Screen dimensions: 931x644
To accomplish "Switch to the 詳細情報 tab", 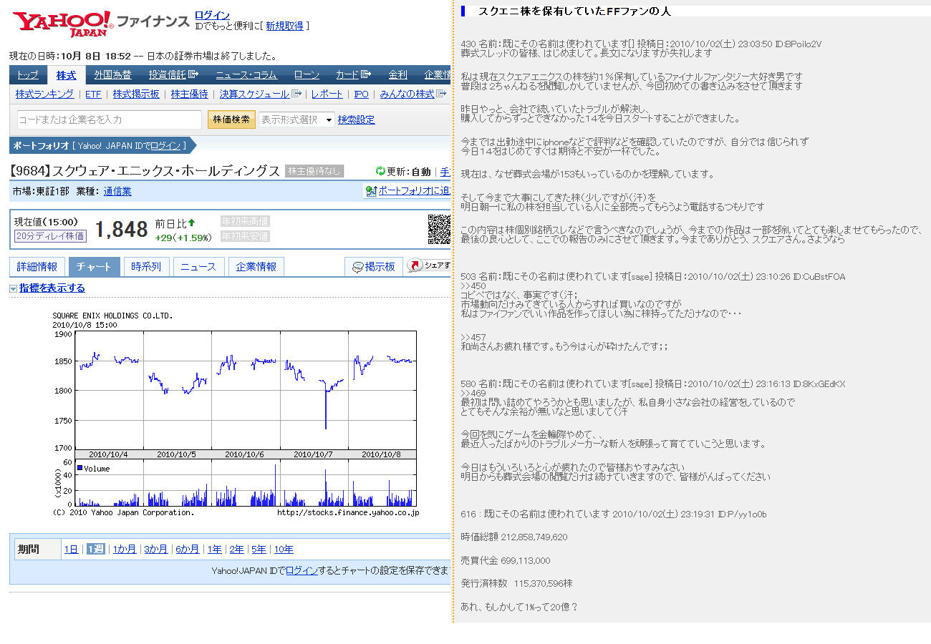I will click(x=37, y=267).
